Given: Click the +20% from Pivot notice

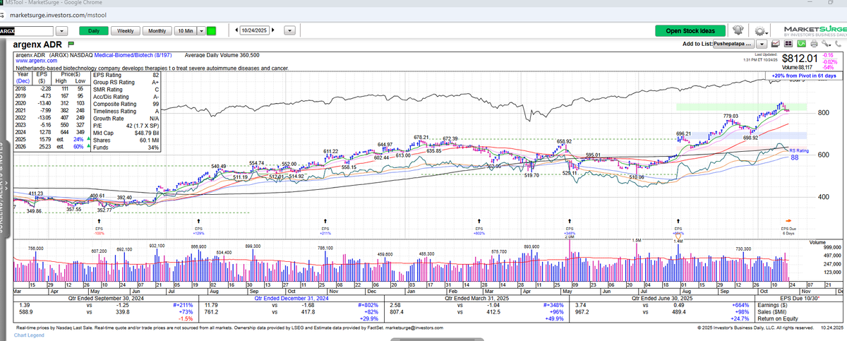Looking at the screenshot, I should click(803, 76).
